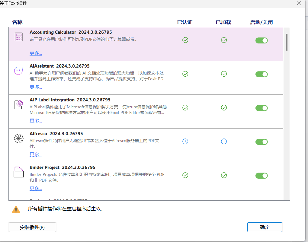Screen dimensions: 308x242
Task: Click the warning triangle icon
Action: pos(16,209)
